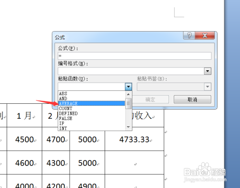Click the table cell containing 4733.33

pyautogui.click(x=134, y=139)
